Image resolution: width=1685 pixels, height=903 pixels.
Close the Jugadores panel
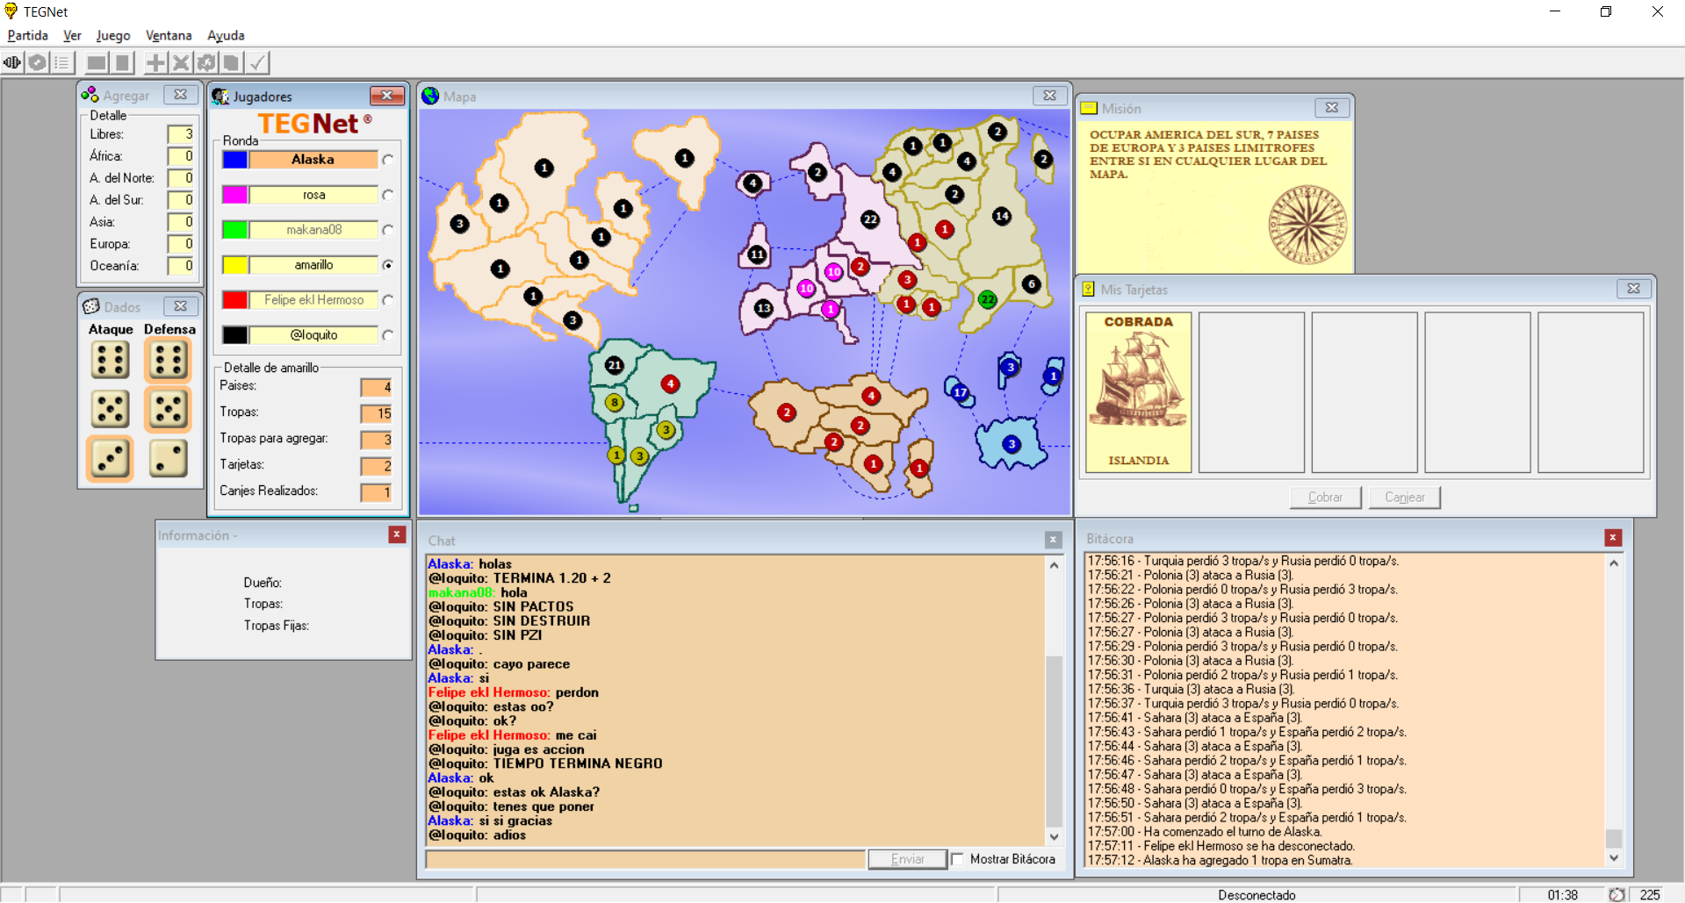click(x=387, y=96)
